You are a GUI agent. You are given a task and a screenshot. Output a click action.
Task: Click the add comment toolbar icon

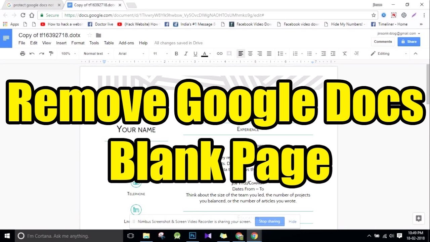[x=229, y=53]
